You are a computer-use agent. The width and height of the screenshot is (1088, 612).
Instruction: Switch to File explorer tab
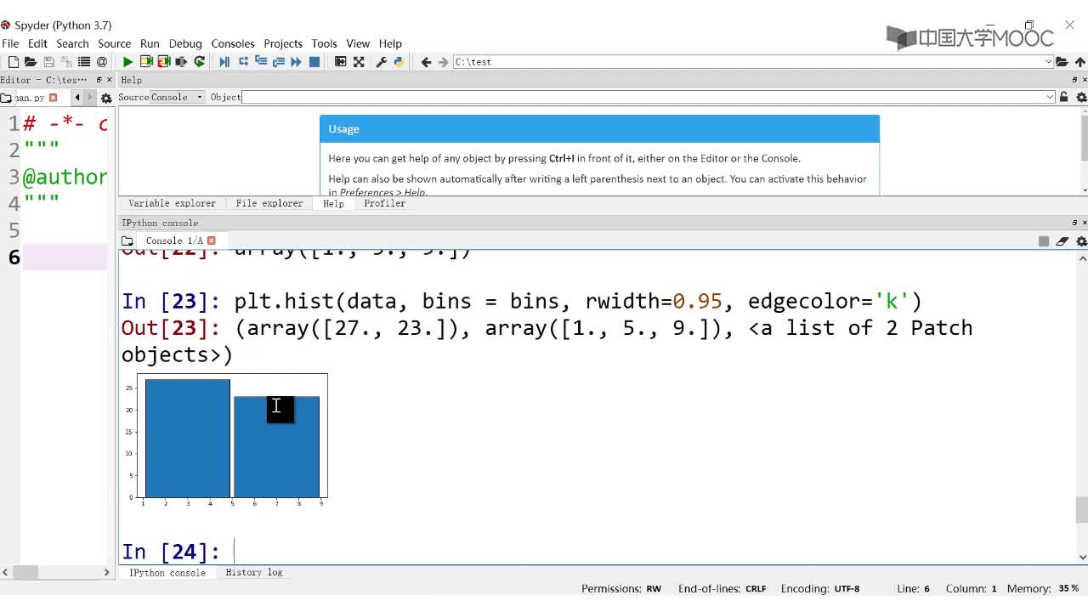[x=269, y=203]
